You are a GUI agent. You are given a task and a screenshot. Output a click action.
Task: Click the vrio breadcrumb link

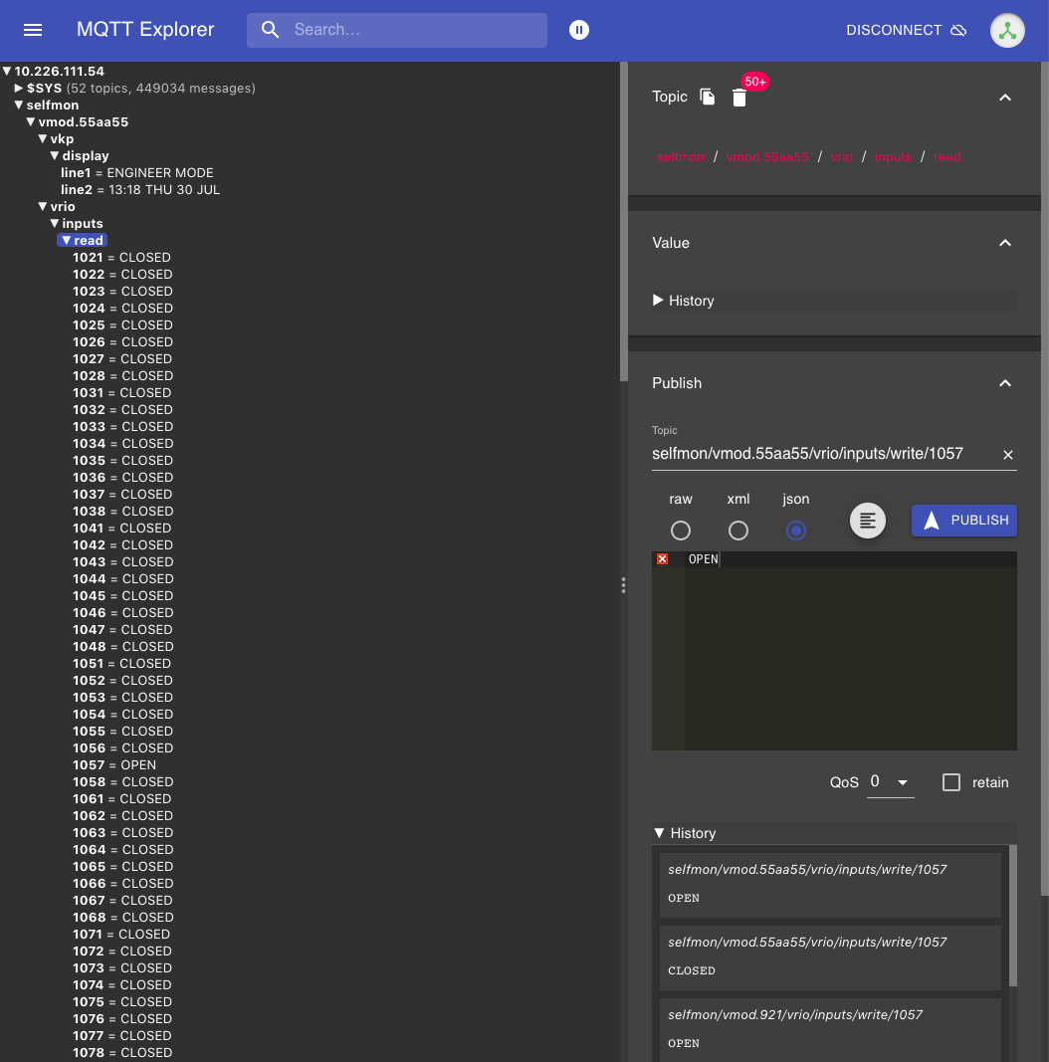click(x=842, y=157)
